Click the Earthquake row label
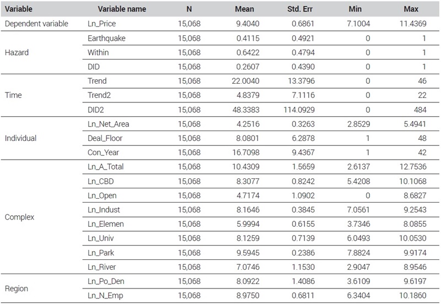 pyautogui.click(x=106, y=38)
